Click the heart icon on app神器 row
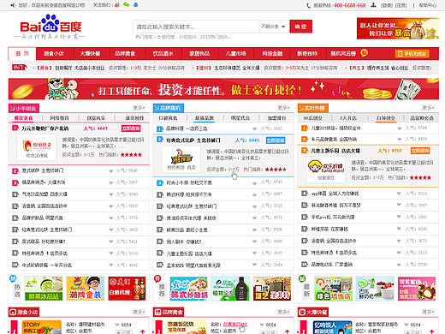The width and height of the screenshot is (445, 334). pyautogui.click(x=399, y=194)
